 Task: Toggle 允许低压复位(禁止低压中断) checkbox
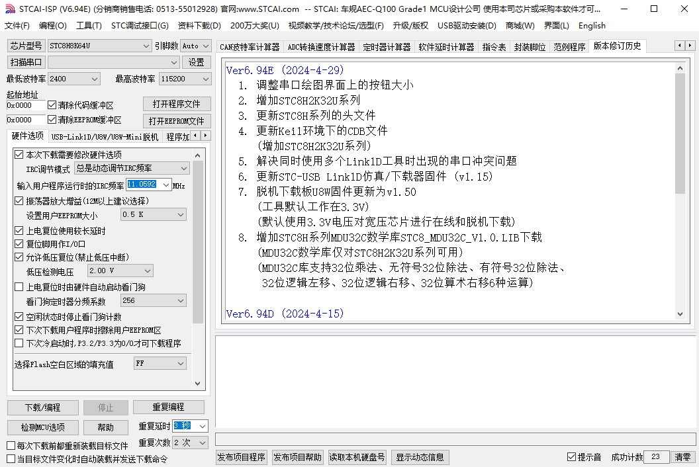click(x=19, y=257)
